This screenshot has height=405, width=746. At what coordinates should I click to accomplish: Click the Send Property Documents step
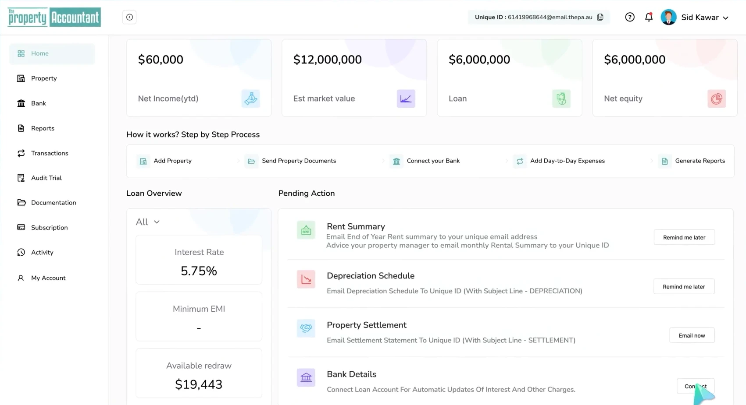(x=290, y=161)
